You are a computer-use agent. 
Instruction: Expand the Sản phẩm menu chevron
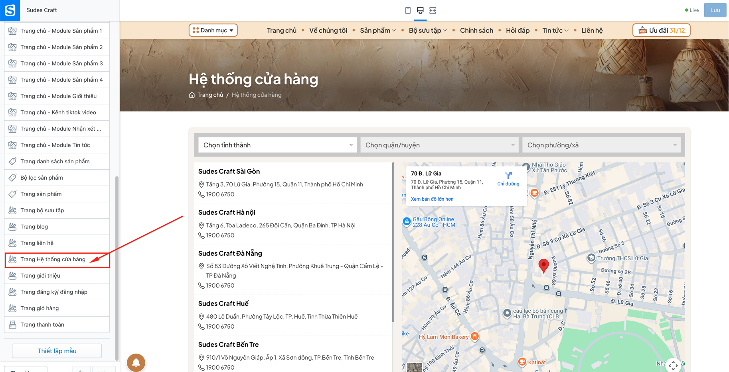click(x=394, y=31)
